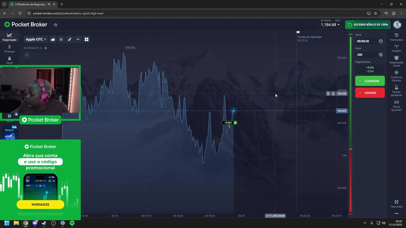Click the VENDER sell button
Image resolution: width=406 pixels, height=228 pixels.
(x=370, y=93)
